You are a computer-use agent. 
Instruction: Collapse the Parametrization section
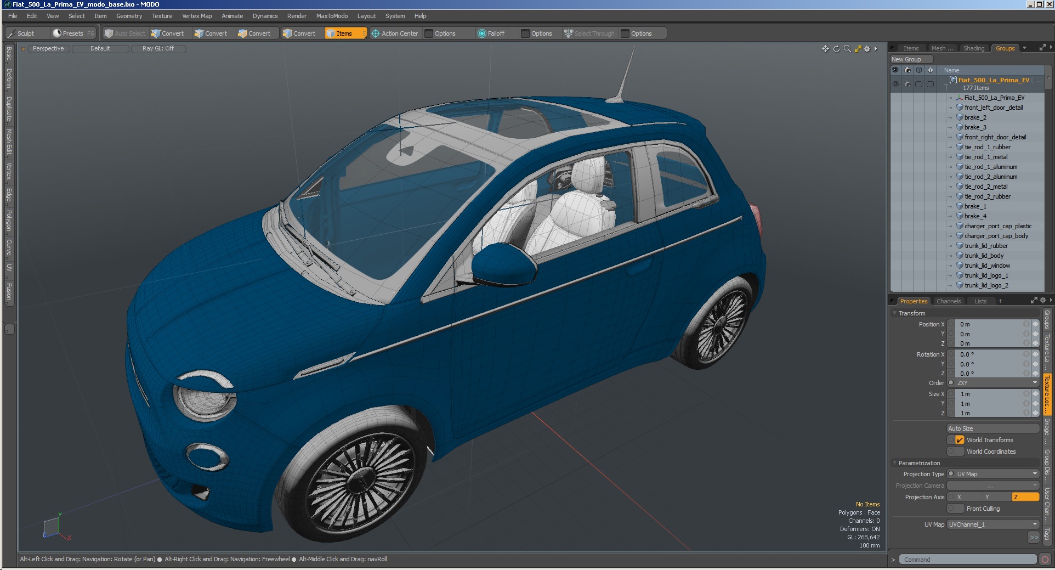tap(894, 463)
